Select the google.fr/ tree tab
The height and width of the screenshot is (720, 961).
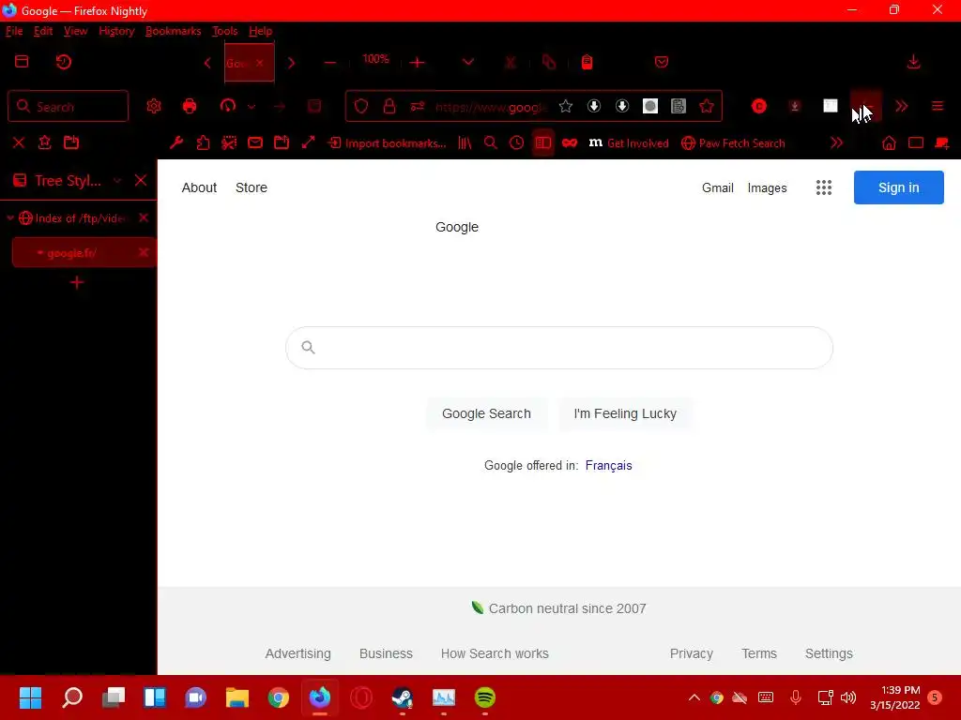point(84,253)
